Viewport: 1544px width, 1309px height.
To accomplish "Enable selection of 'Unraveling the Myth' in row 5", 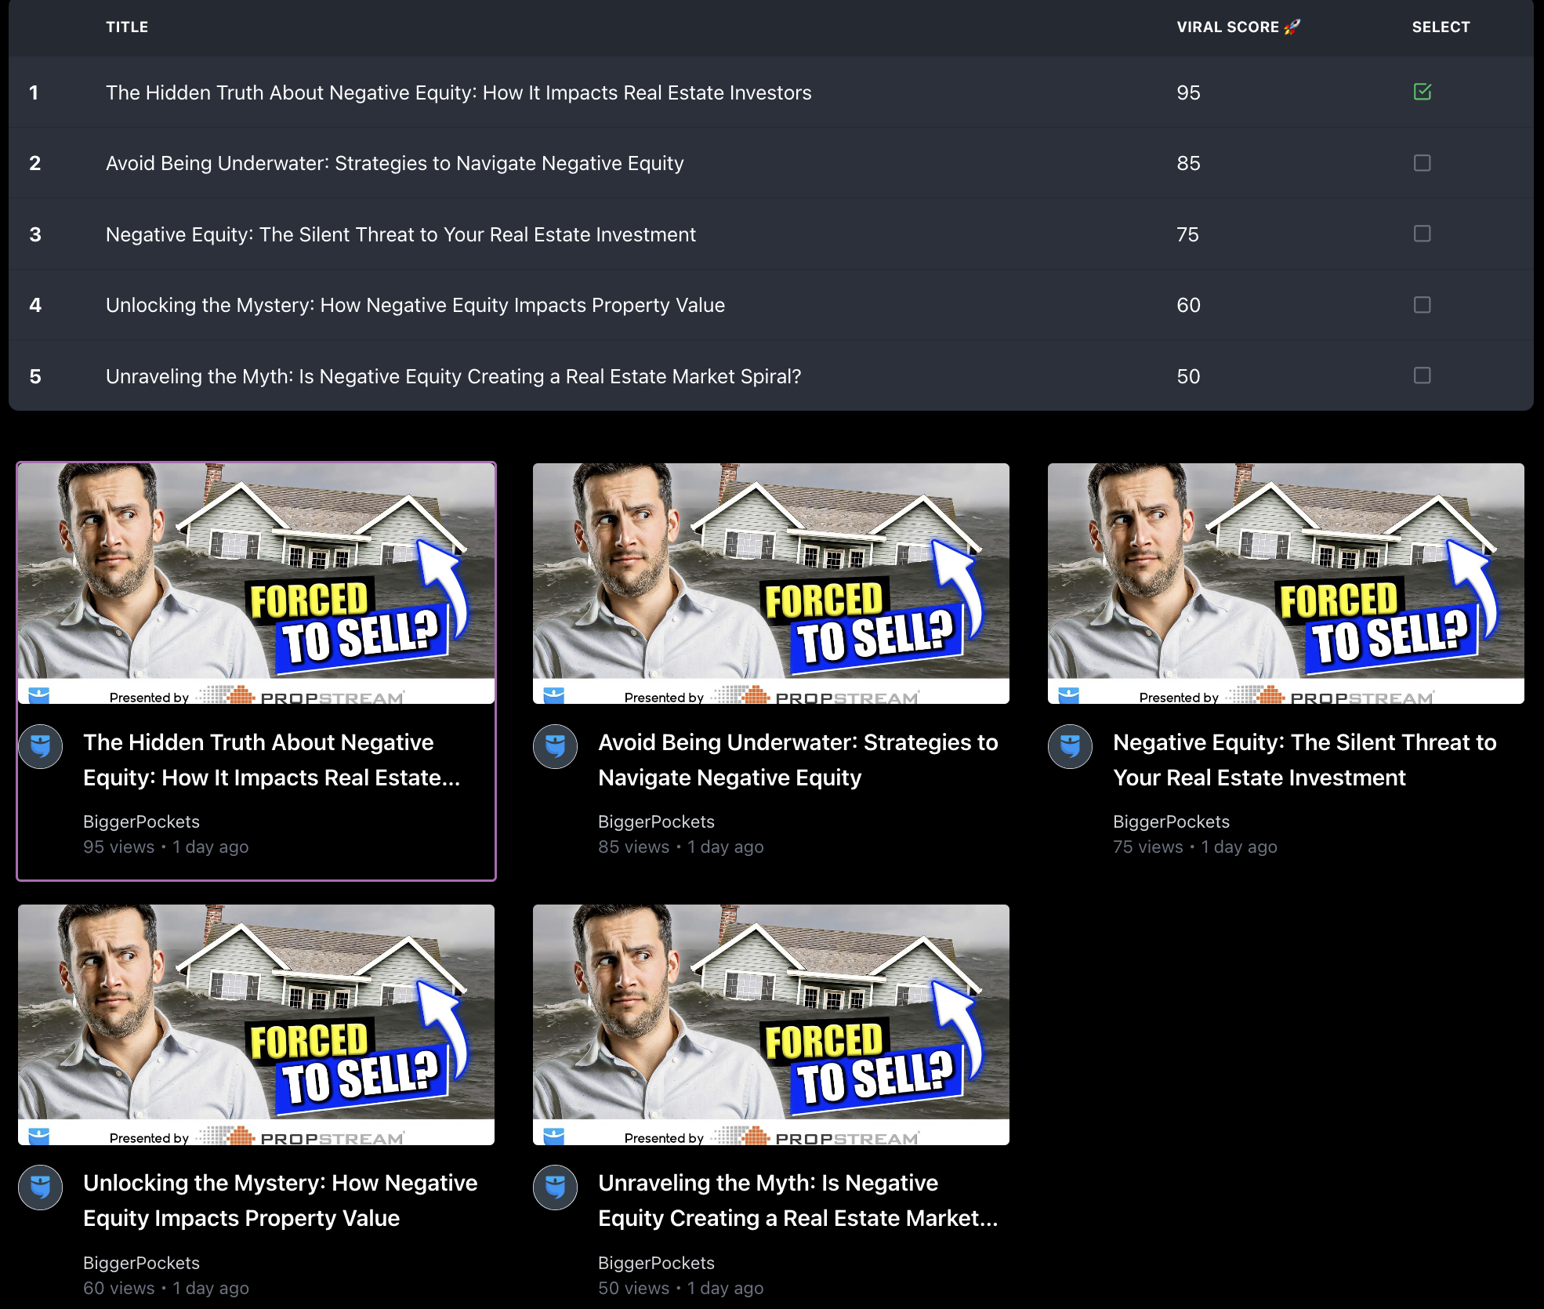I will [1423, 376].
